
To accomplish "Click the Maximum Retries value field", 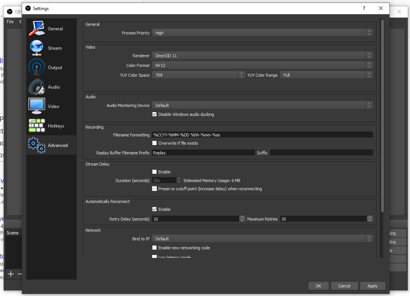I will (x=324, y=219).
